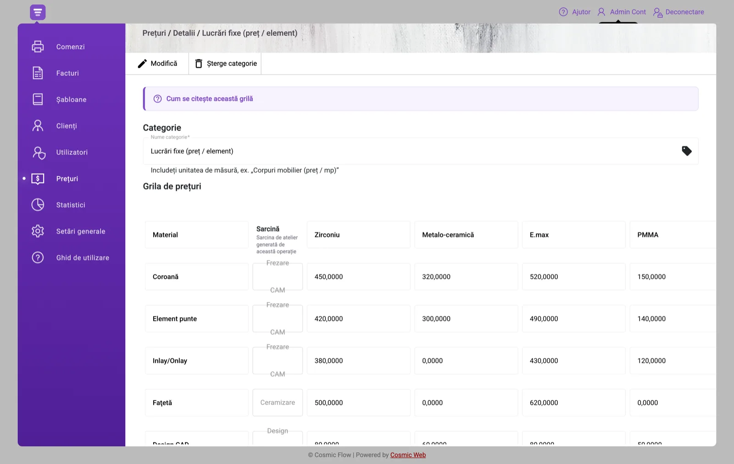Click the Clienți person icon
734x464 pixels.
click(38, 126)
